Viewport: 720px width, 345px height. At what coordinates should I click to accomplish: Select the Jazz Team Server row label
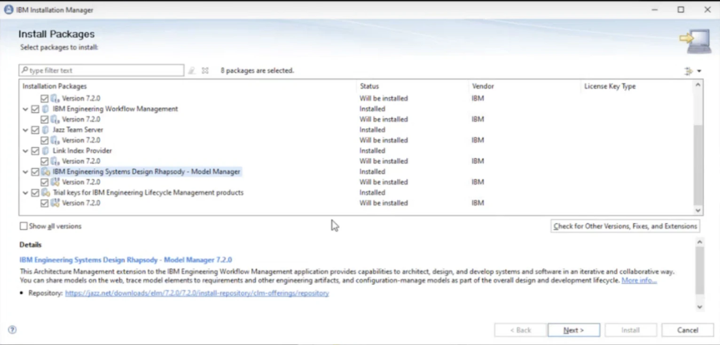coord(78,130)
